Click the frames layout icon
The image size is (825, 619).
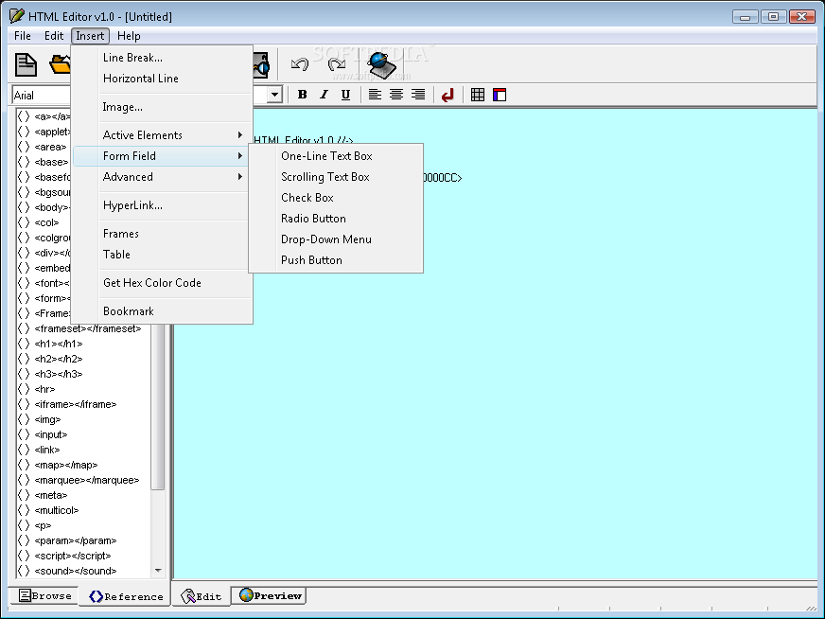coord(500,95)
